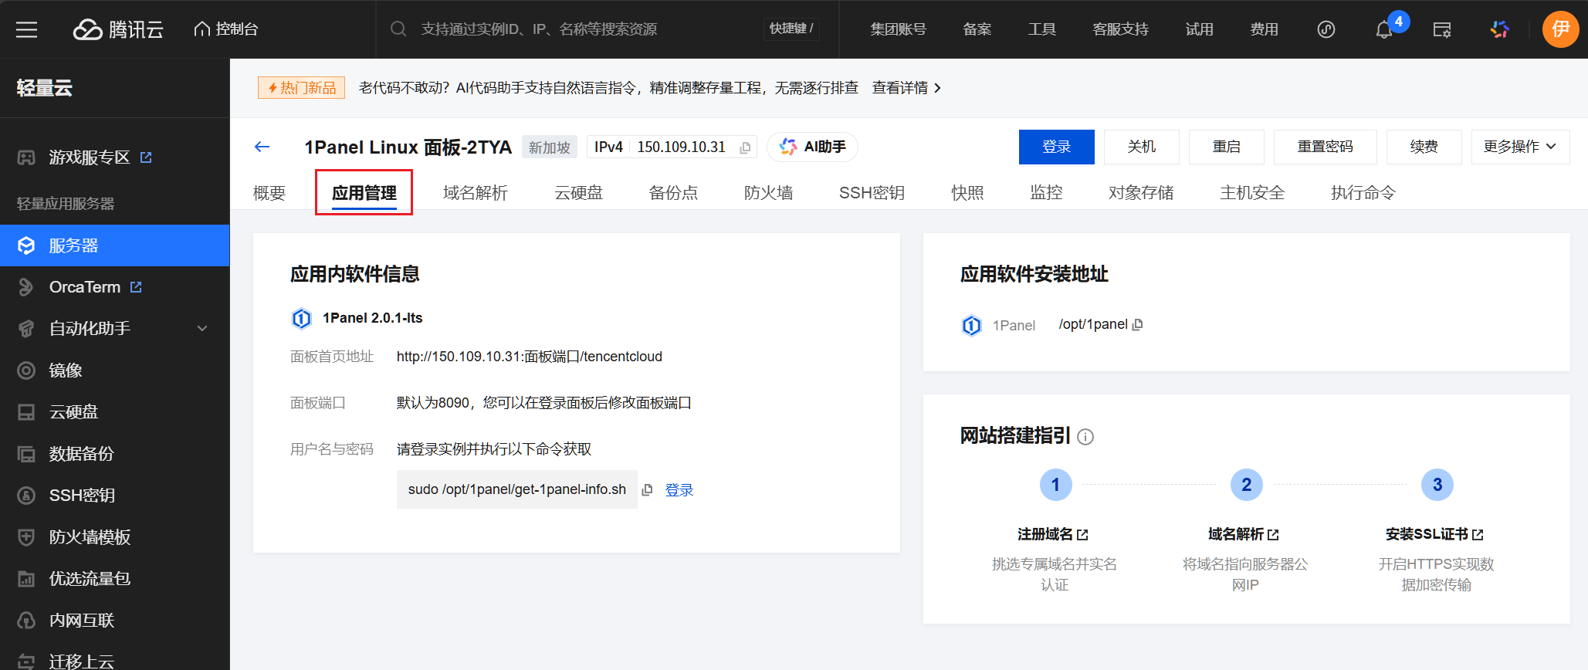Click the circular mini-program icon in the top bar

pyautogui.click(x=1326, y=29)
